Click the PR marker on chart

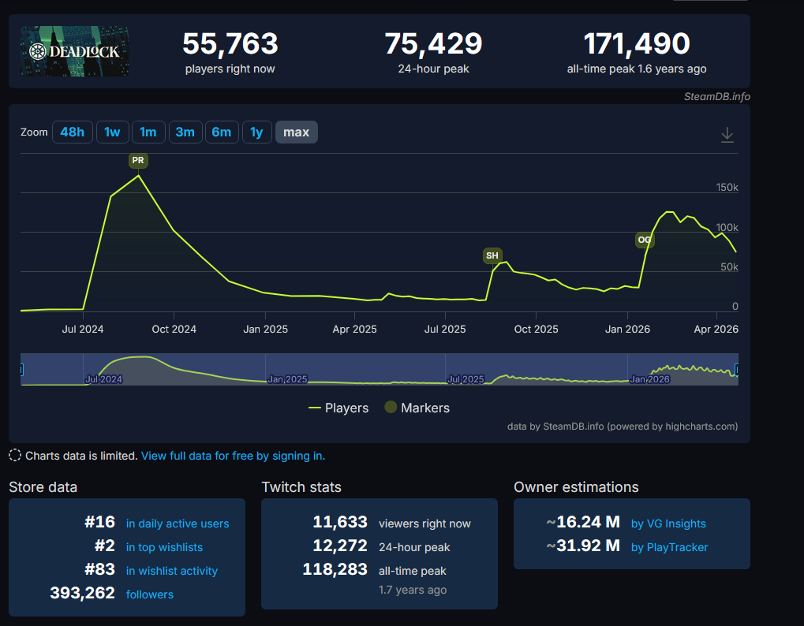coord(138,160)
